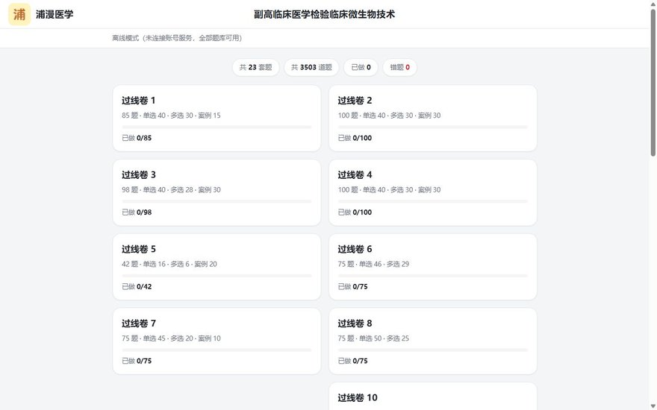Click the page vertical scrollbar thumb
Screen dimensions: 657x410
click(x=653, y=83)
